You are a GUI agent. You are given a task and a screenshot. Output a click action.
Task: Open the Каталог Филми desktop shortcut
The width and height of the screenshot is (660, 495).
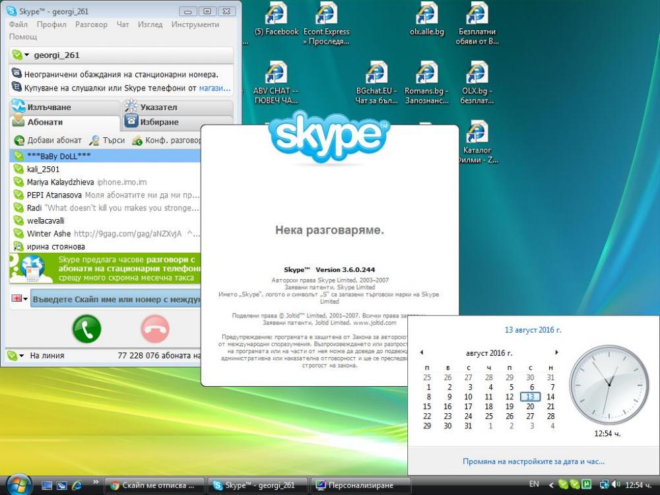(477, 143)
